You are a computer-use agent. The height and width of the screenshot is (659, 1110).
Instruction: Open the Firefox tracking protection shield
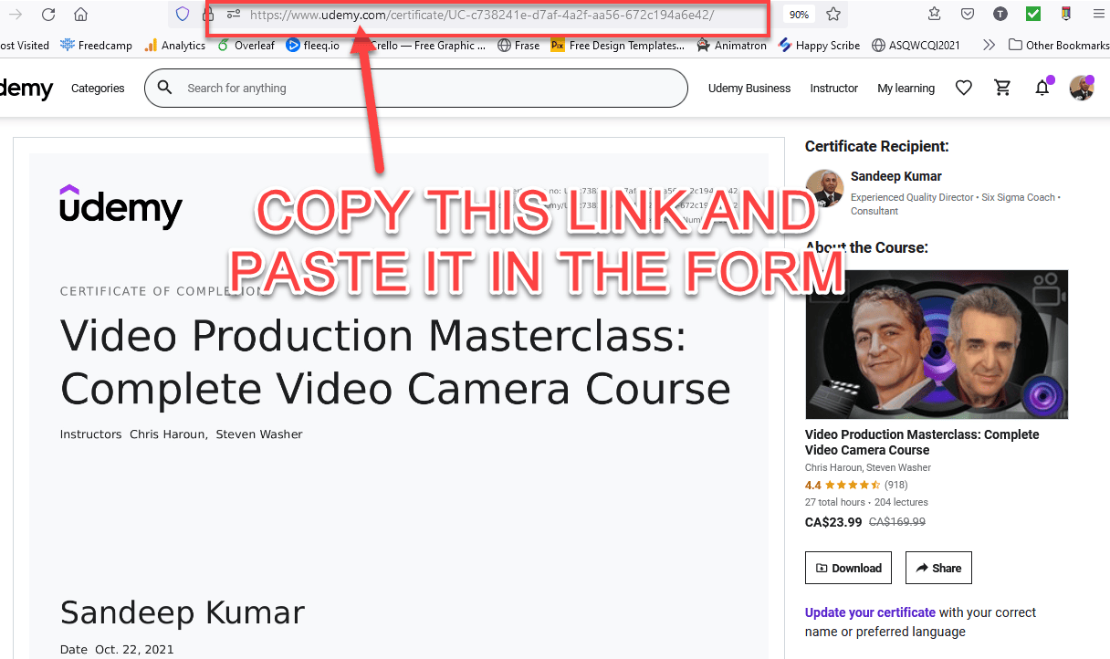click(183, 15)
